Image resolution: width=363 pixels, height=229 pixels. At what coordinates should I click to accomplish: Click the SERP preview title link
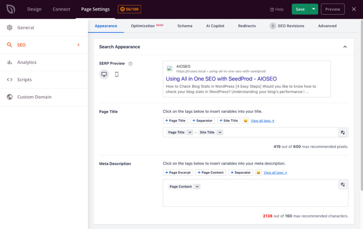[221, 79]
